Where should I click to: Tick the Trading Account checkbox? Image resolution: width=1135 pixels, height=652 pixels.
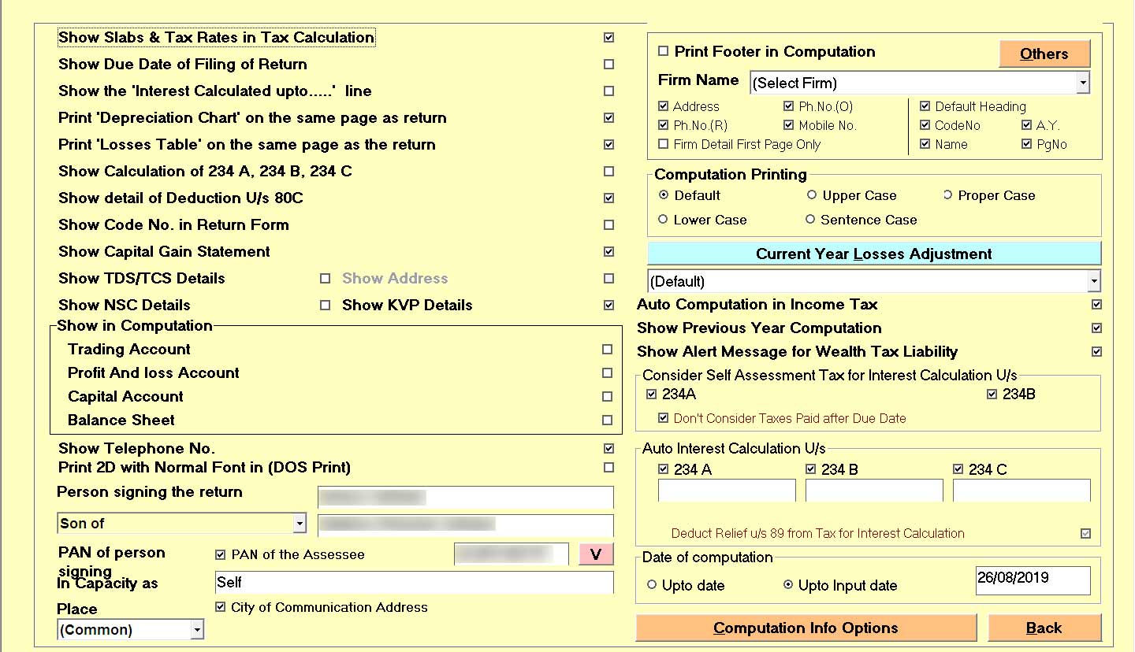coord(607,350)
